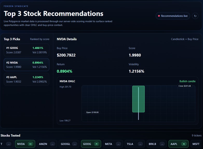
Task: Click the Open $199.90 chart label
Action: 92,112
